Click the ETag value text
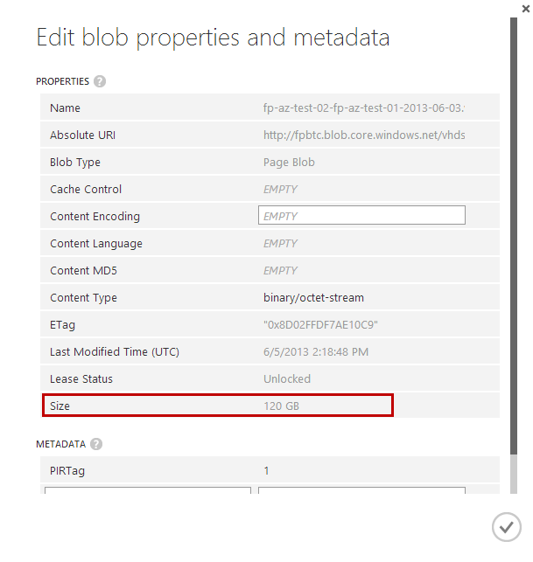 coord(320,325)
